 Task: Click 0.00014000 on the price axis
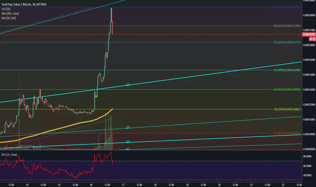click(x=309, y=75)
